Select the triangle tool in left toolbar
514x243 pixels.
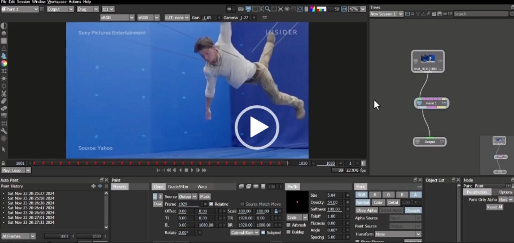[x=4, y=49]
